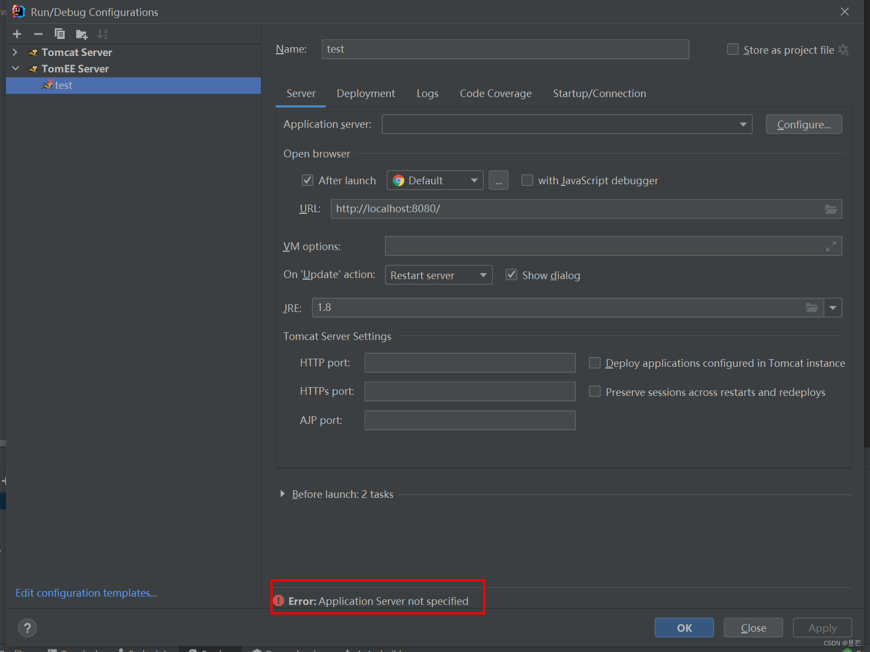Remove selected configuration with minus icon
The width and height of the screenshot is (870, 652).
point(38,34)
